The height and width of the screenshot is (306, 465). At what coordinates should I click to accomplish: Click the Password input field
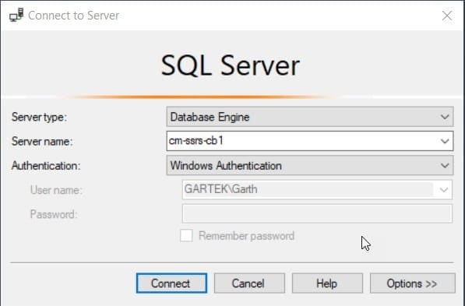point(317,213)
